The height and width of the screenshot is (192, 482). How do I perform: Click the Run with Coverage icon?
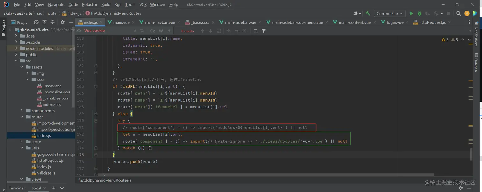pos(427,13)
